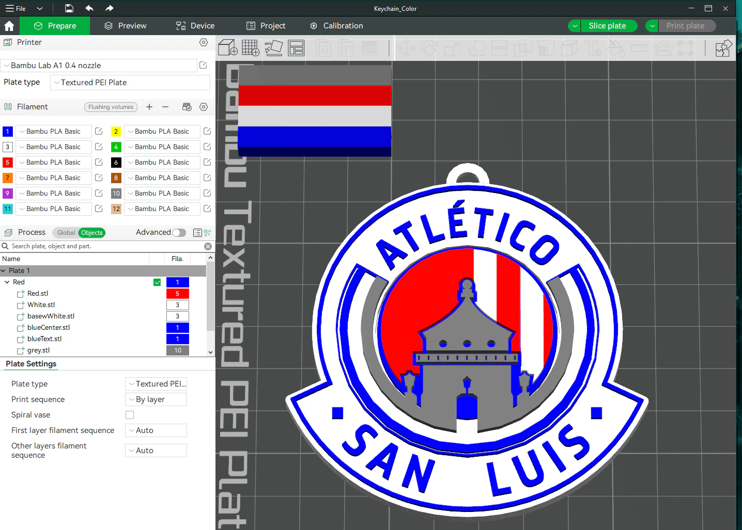Image resolution: width=742 pixels, height=530 pixels.
Task: Switch to the Prepare tab
Action: tap(54, 26)
